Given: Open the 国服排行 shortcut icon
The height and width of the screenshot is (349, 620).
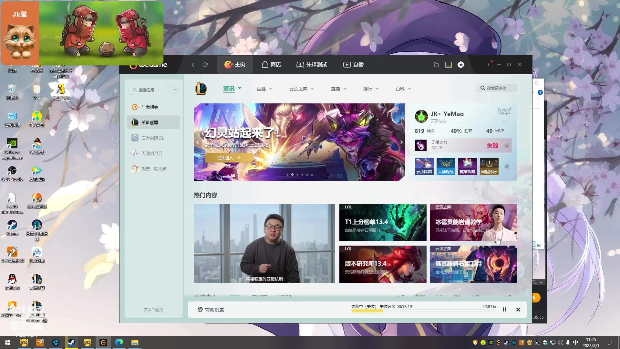Looking at the screenshot, I should pos(489,166).
